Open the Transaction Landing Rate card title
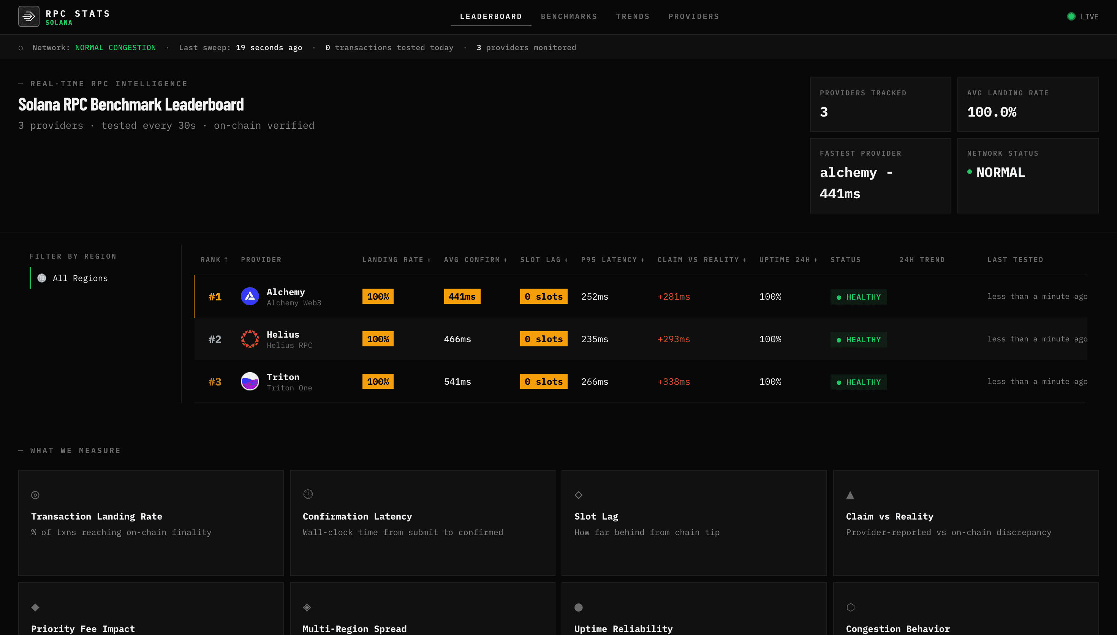 97,517
